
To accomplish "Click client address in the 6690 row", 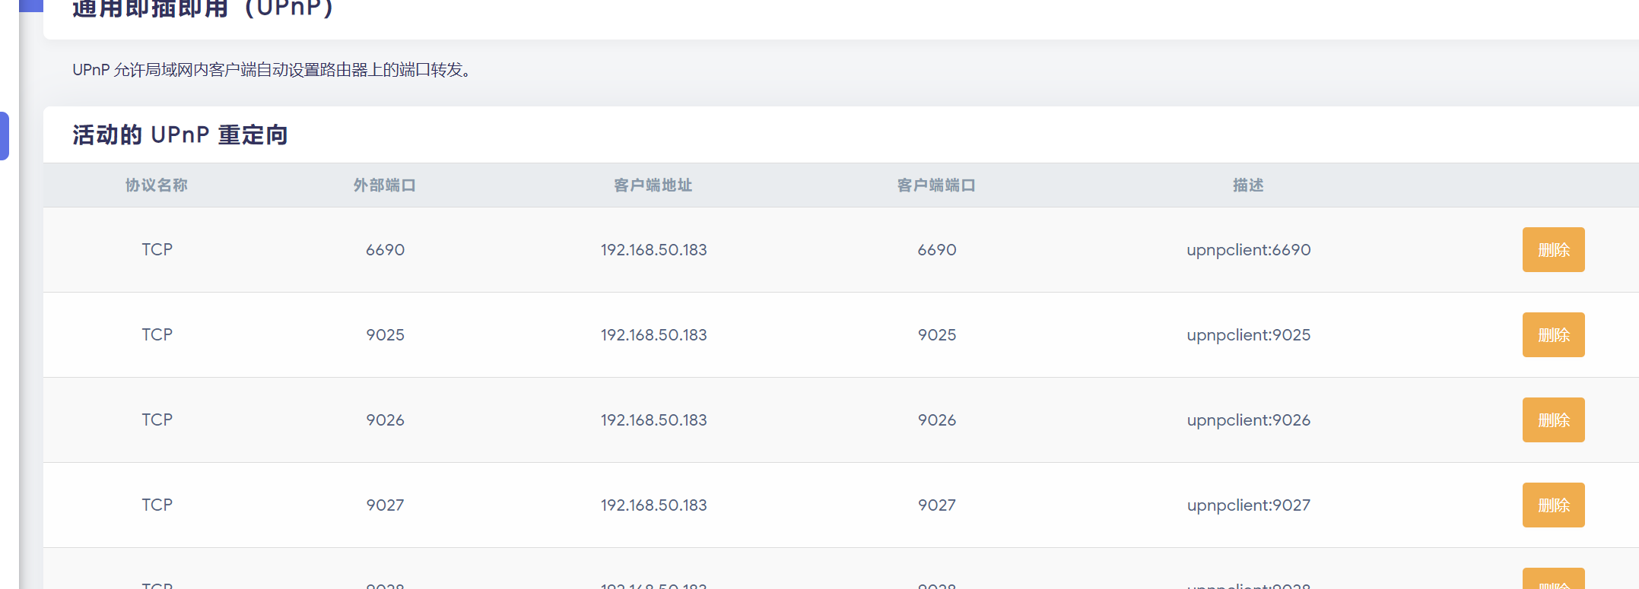I will (x=654, y=250).
